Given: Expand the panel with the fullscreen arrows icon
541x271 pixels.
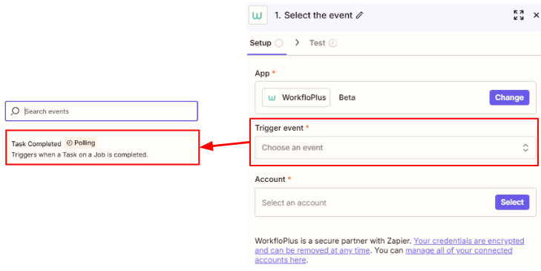Looking at the screenshot, I should point(518,15).
